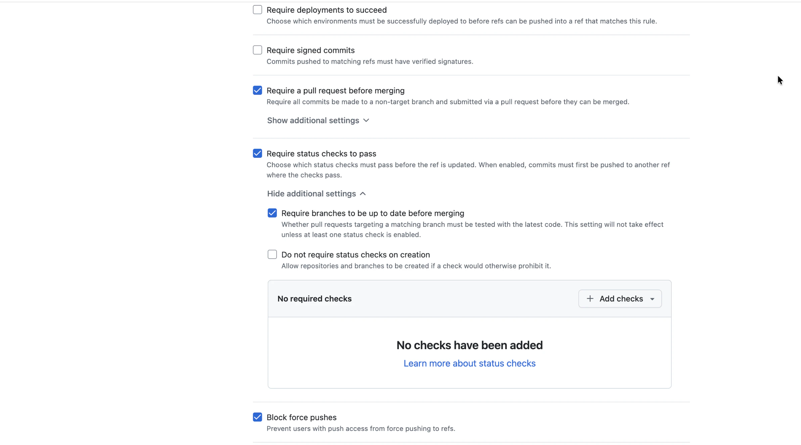Uncheck Require a pull request before merging
Viewport: 801px width, 445px height.
pos(257,90)
